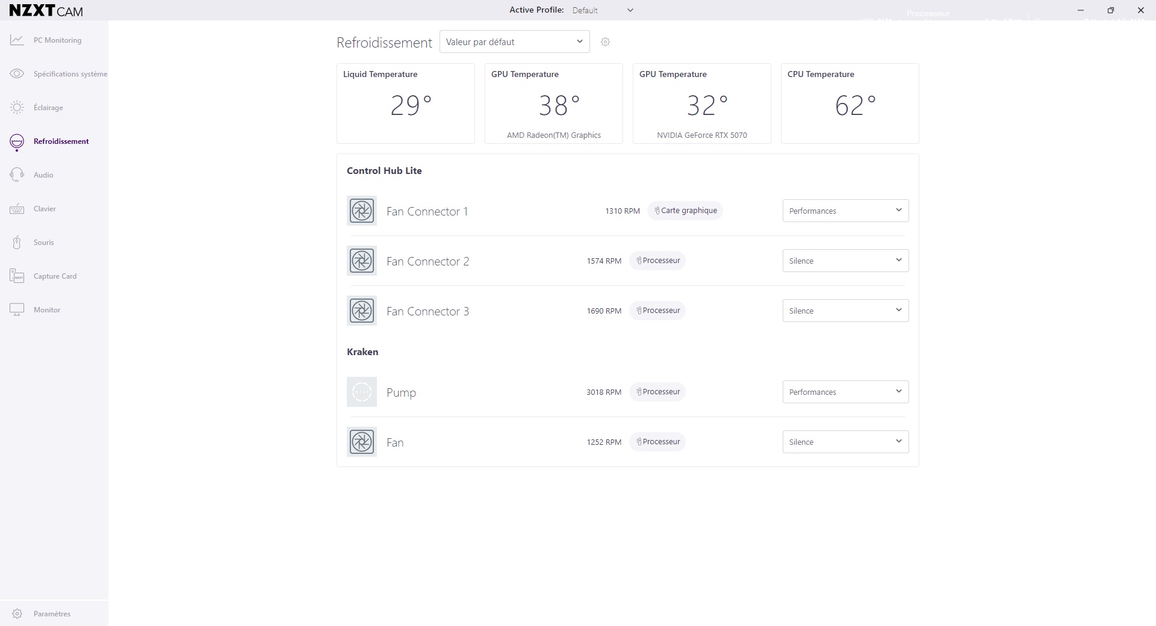Screen dimensions: 1156x626
Task: Open the Capture Card section
Action: click(54, 276)
